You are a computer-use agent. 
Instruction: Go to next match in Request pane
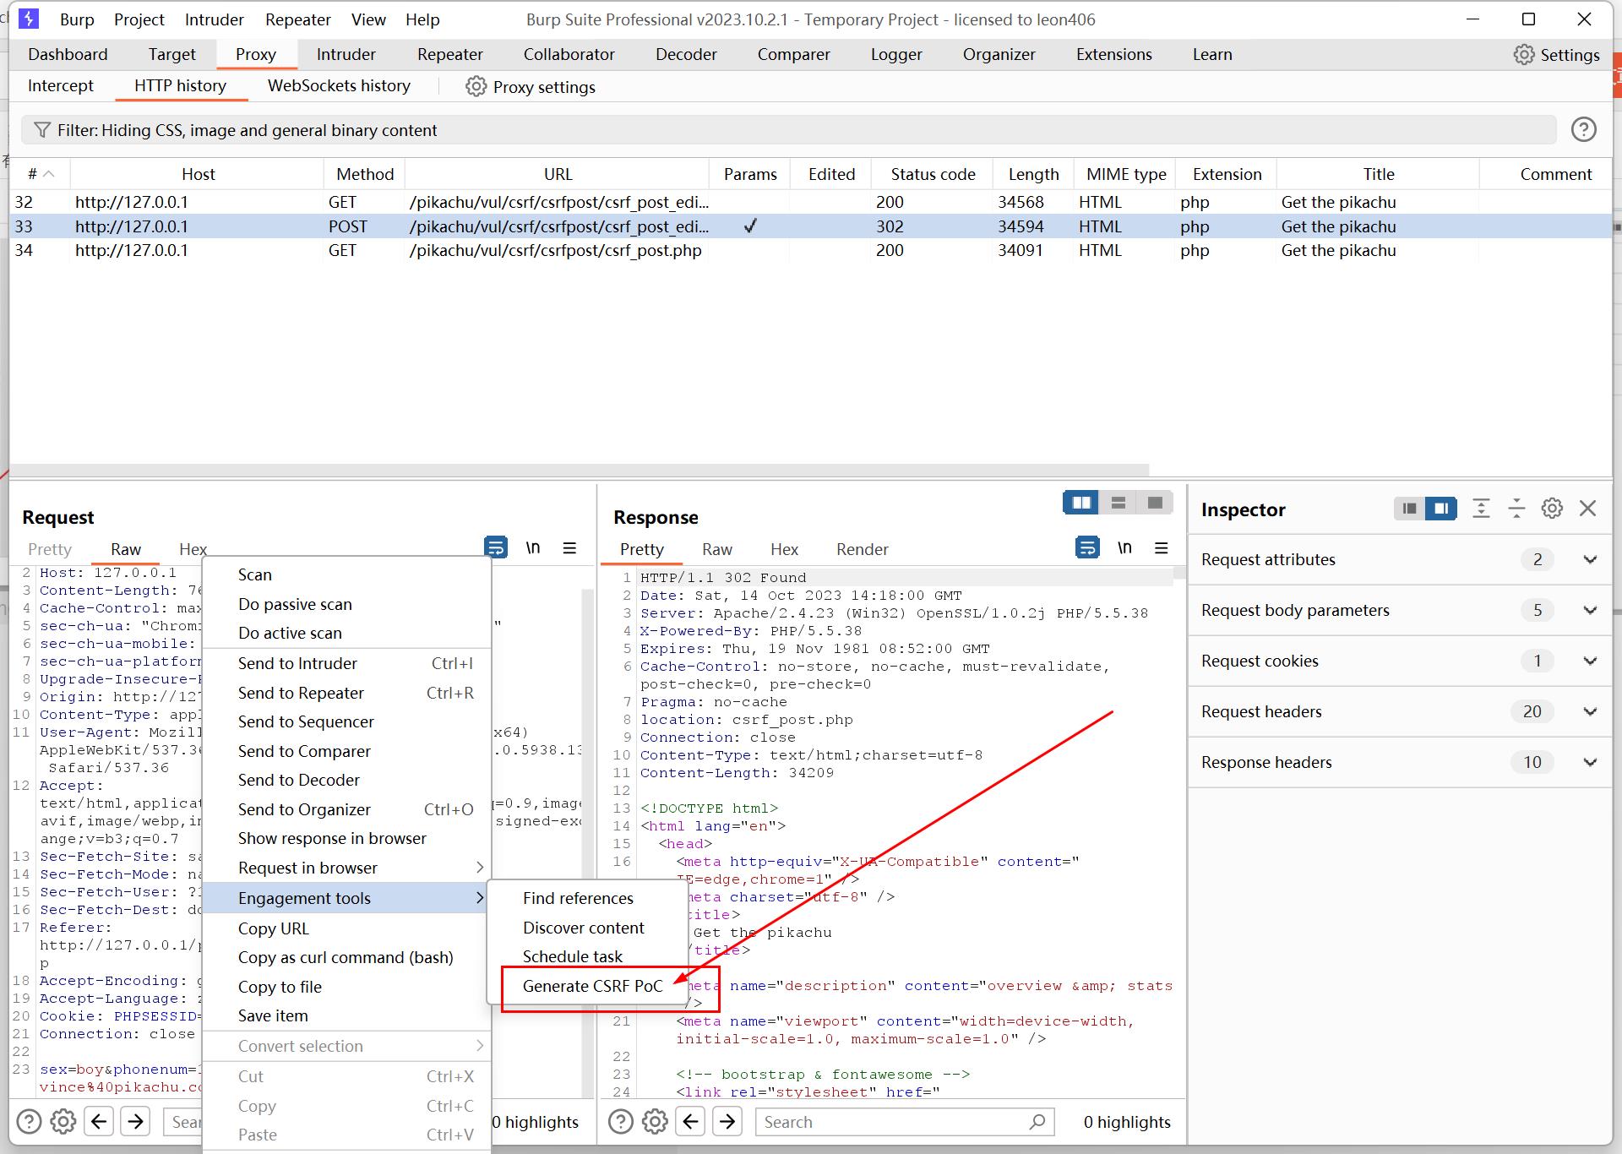[x=135, y=1122]
